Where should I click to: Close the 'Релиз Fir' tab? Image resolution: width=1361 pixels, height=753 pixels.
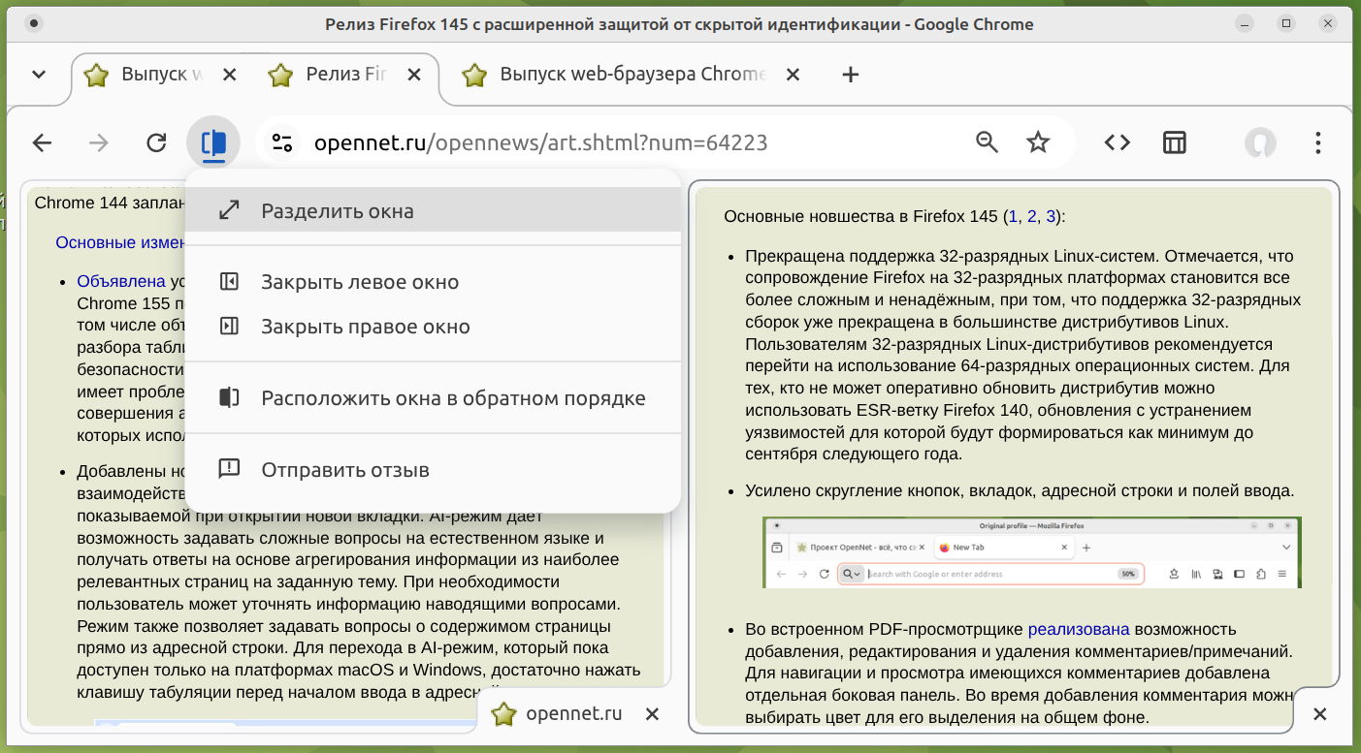pos(413,75)
